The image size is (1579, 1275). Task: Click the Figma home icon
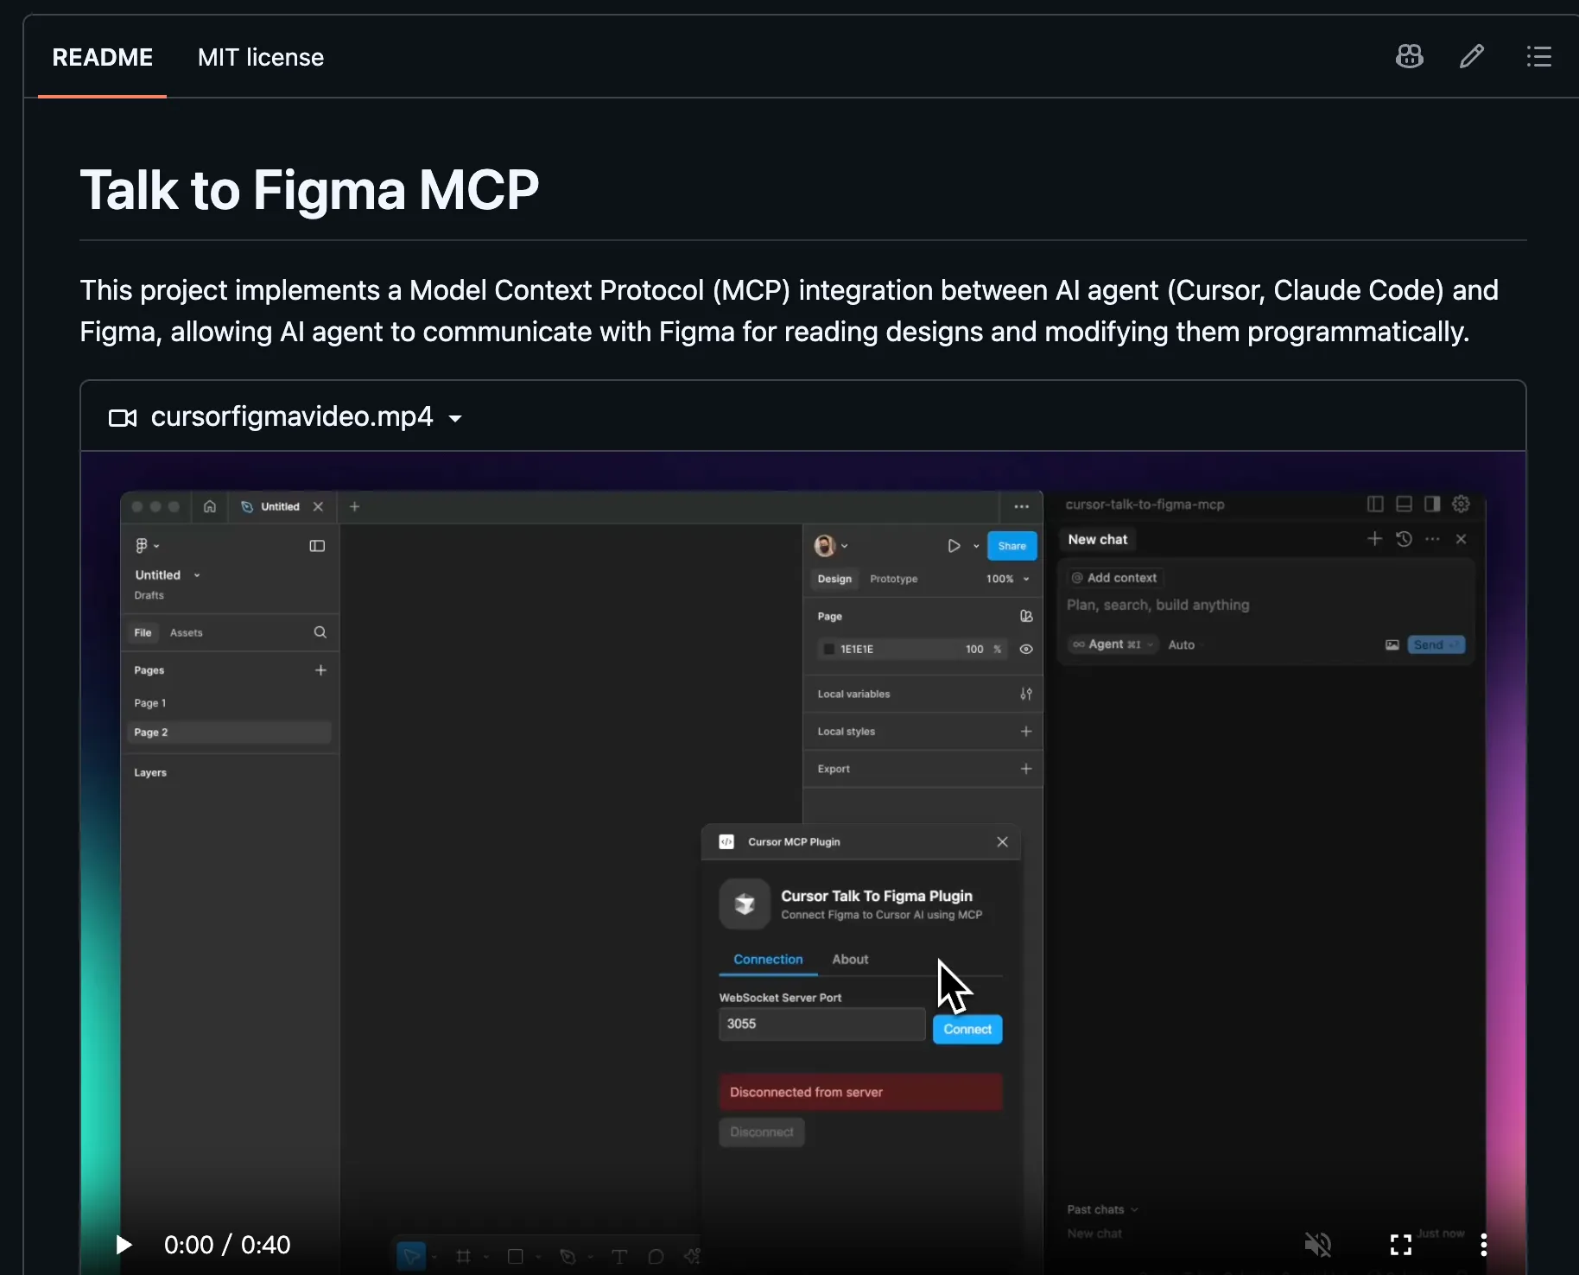tap(210, 507)
